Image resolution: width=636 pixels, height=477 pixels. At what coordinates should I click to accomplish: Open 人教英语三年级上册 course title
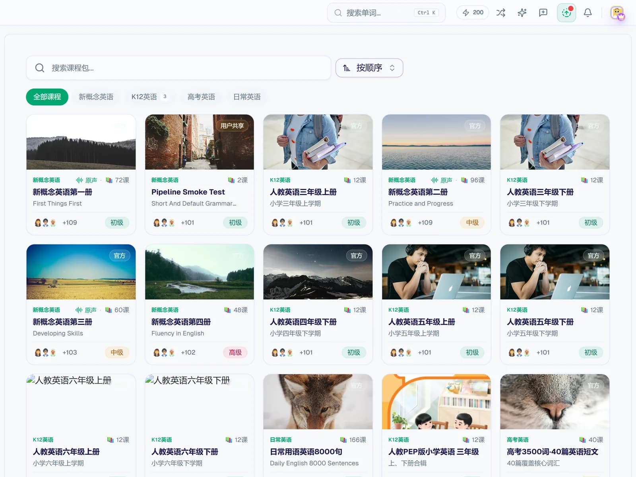[x=303, y=192]
